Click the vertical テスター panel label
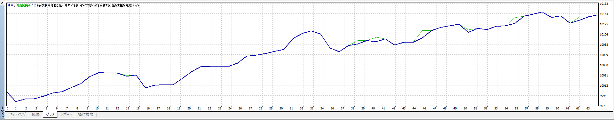This screenshot has height=120, width=614. pyautogui.click(x=2, y=112)
